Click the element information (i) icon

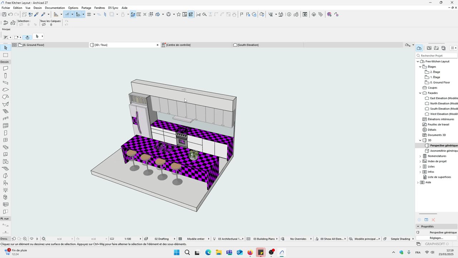[289, 14]
